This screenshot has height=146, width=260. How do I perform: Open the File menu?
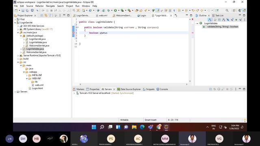[x=16, y=6]
